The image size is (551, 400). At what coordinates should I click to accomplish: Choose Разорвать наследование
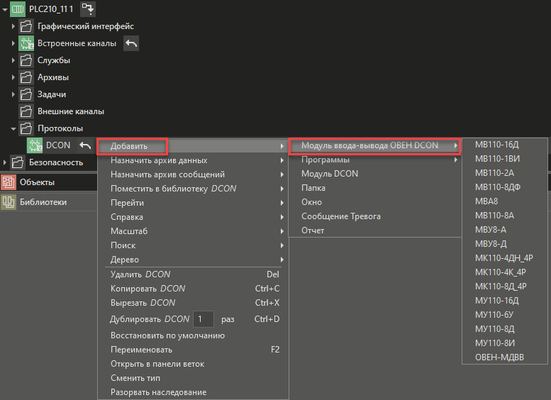193,392
